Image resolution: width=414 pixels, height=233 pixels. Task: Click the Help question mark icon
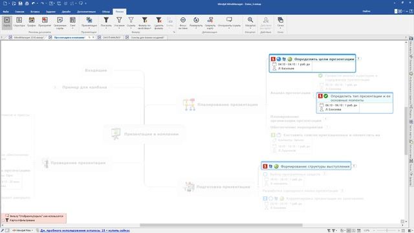[411, 12]
